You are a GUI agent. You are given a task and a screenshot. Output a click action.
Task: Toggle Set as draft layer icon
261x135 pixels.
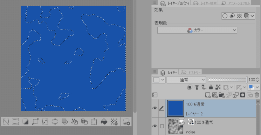tap(204, 87)
